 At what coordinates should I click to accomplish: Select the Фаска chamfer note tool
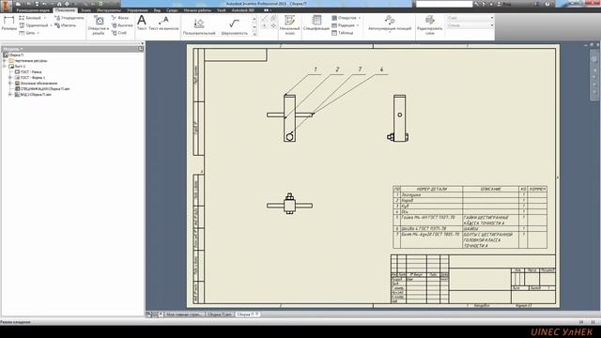tap(120, 18)
